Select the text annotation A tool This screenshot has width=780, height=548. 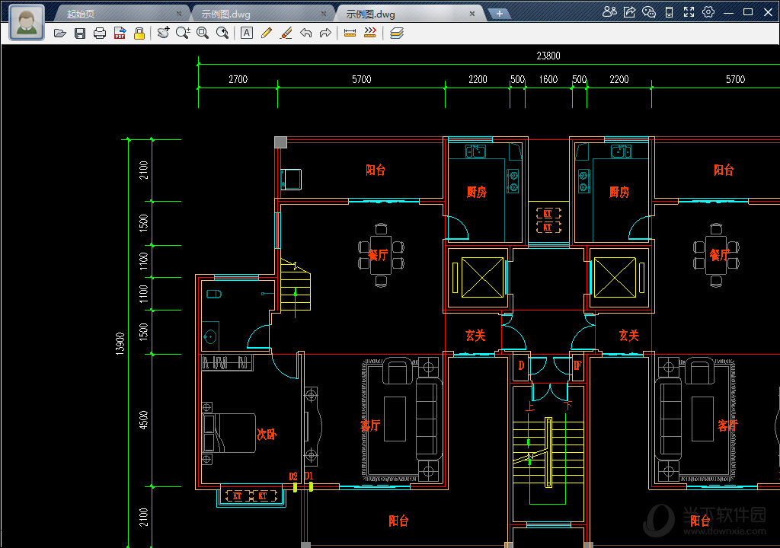[x=247, y=33]
